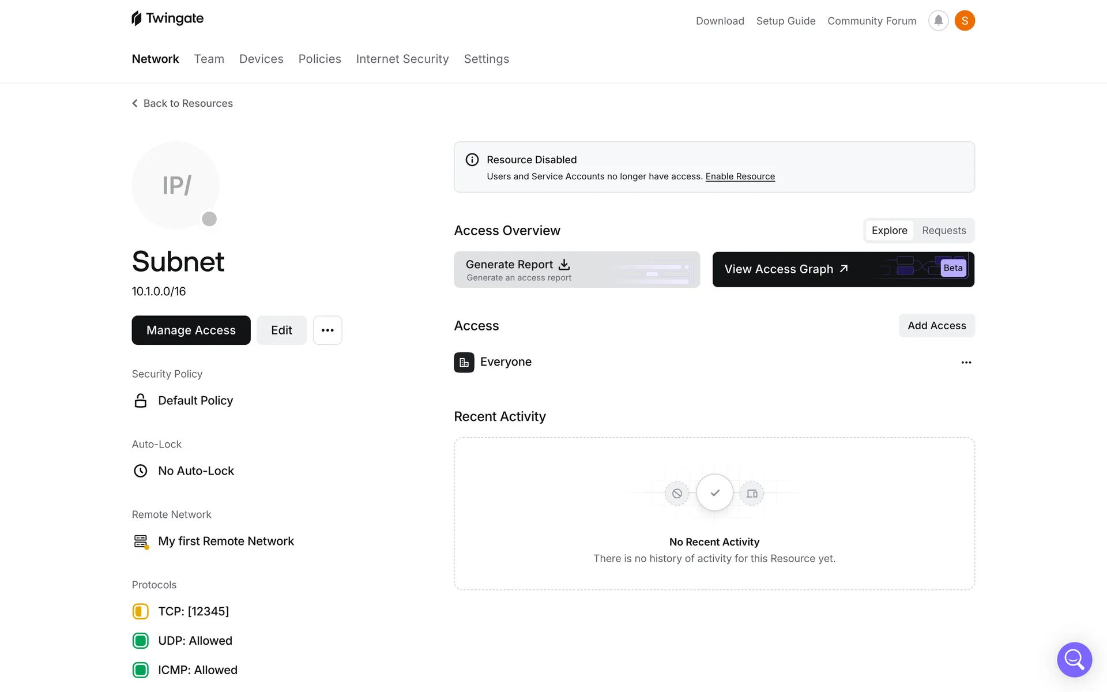Open the notifications bell

[938, 21]
